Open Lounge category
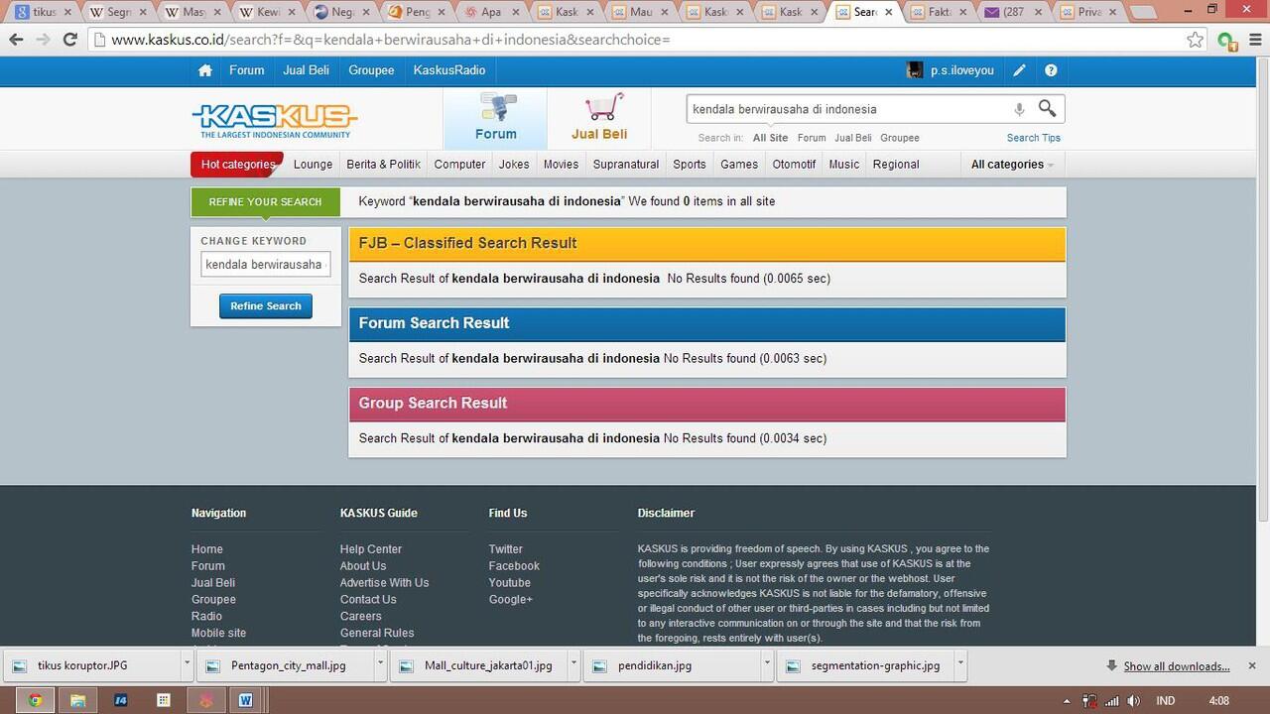1270x714 pixels. pos(313,165)
